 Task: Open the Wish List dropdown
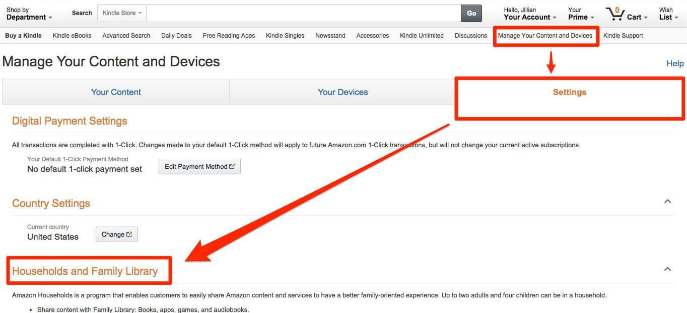coord(668,14)
